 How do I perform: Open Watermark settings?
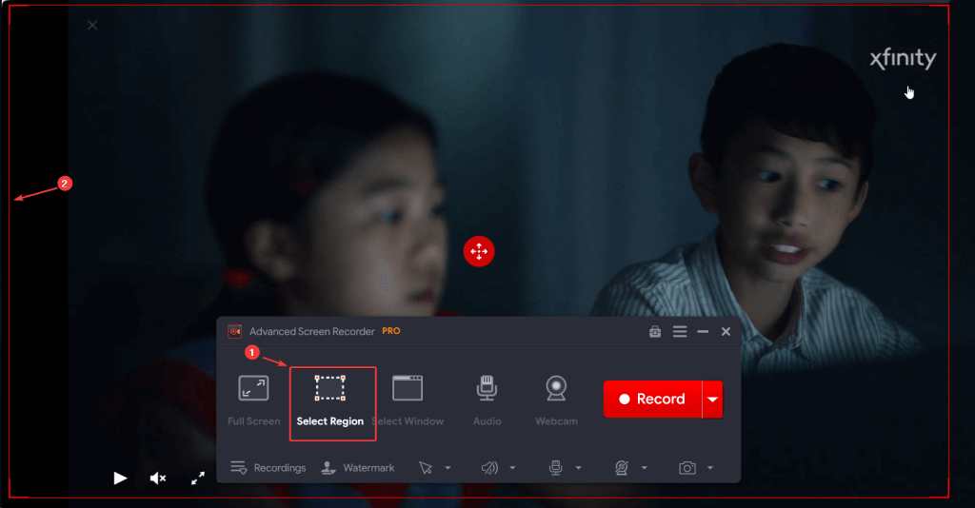(x=358, y=468)
